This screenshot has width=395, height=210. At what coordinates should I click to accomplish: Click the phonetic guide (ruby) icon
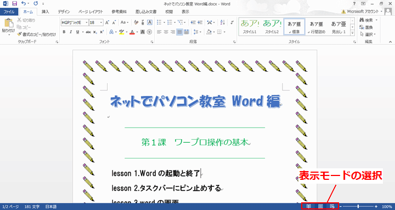pyautogui.click(x=143, y=22)
